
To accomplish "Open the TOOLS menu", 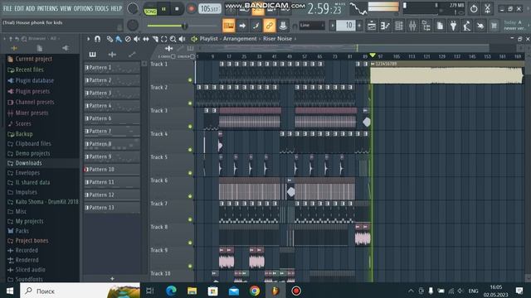I will [x=101, y=8].
